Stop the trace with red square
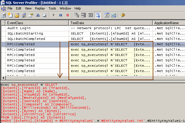Screen dimensions: 185x123 point(68,15)
